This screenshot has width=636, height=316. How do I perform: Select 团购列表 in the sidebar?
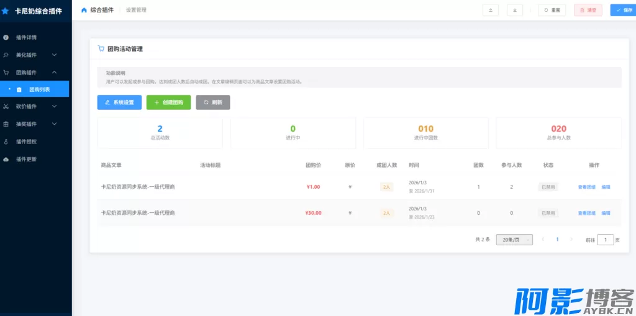point(39,89)
